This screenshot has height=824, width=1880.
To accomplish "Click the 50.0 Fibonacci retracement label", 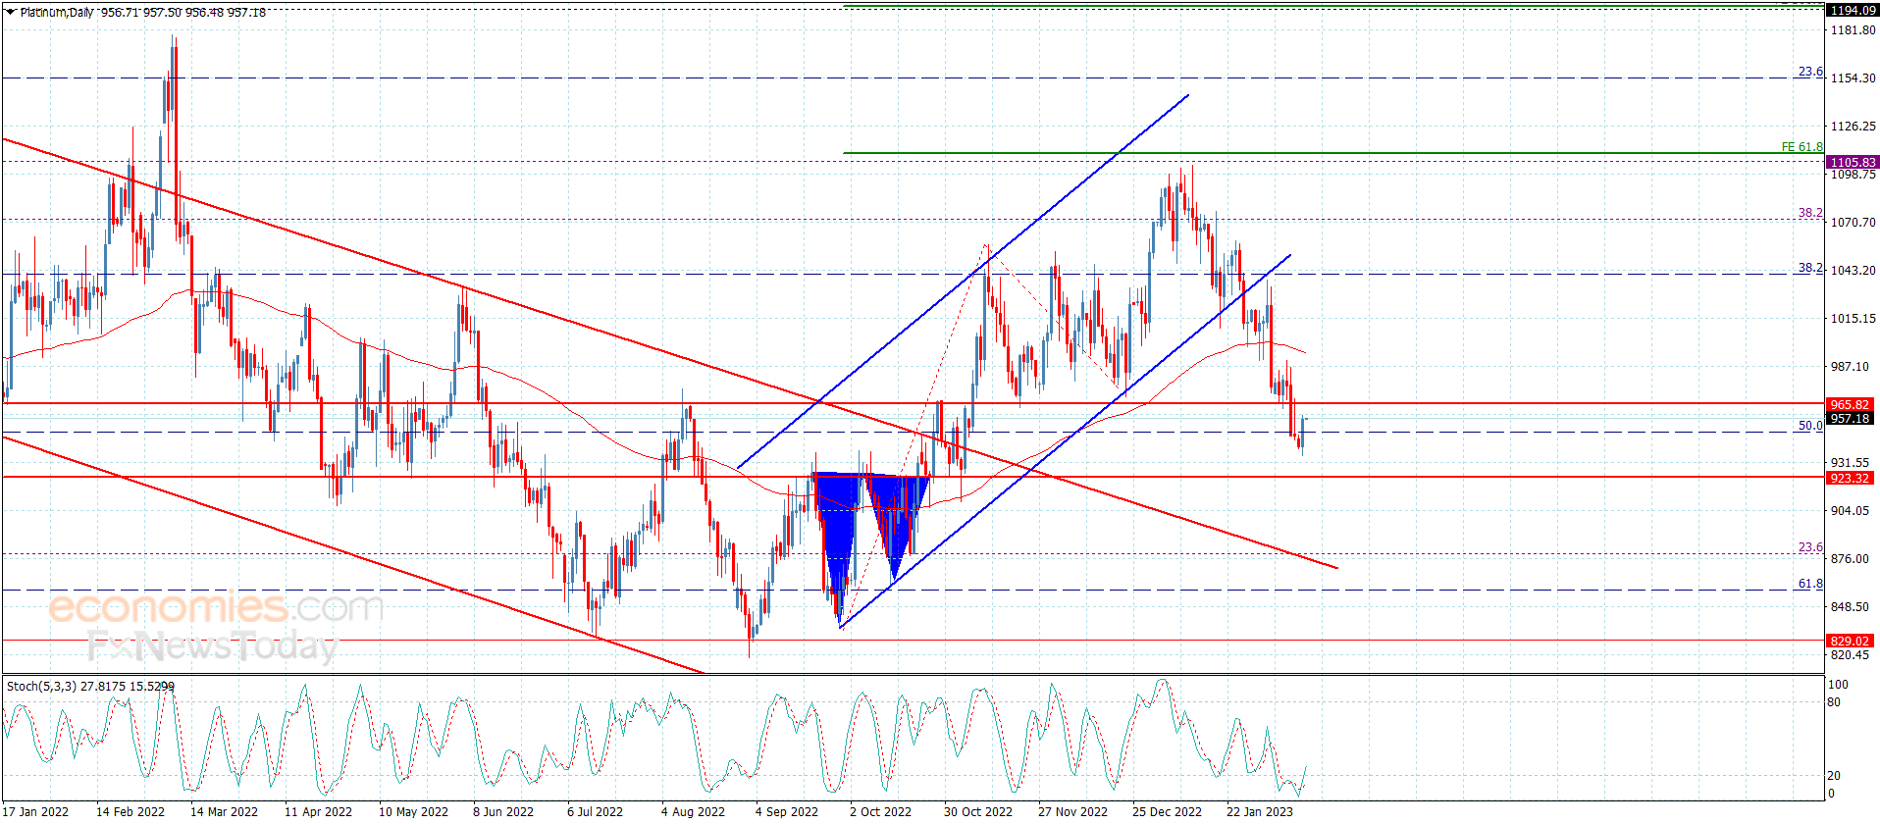I will (1810, 426).
